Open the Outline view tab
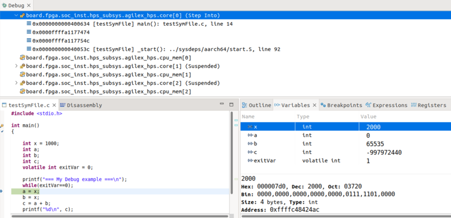 (257, 105)
